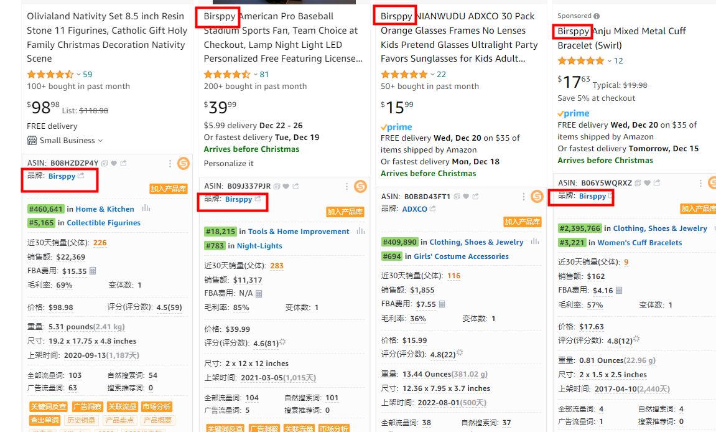Viewport: 716px width, 432px height.
Task: Open the FBA calculator icon next to $15.35
Action: click(x=93, y=271)
